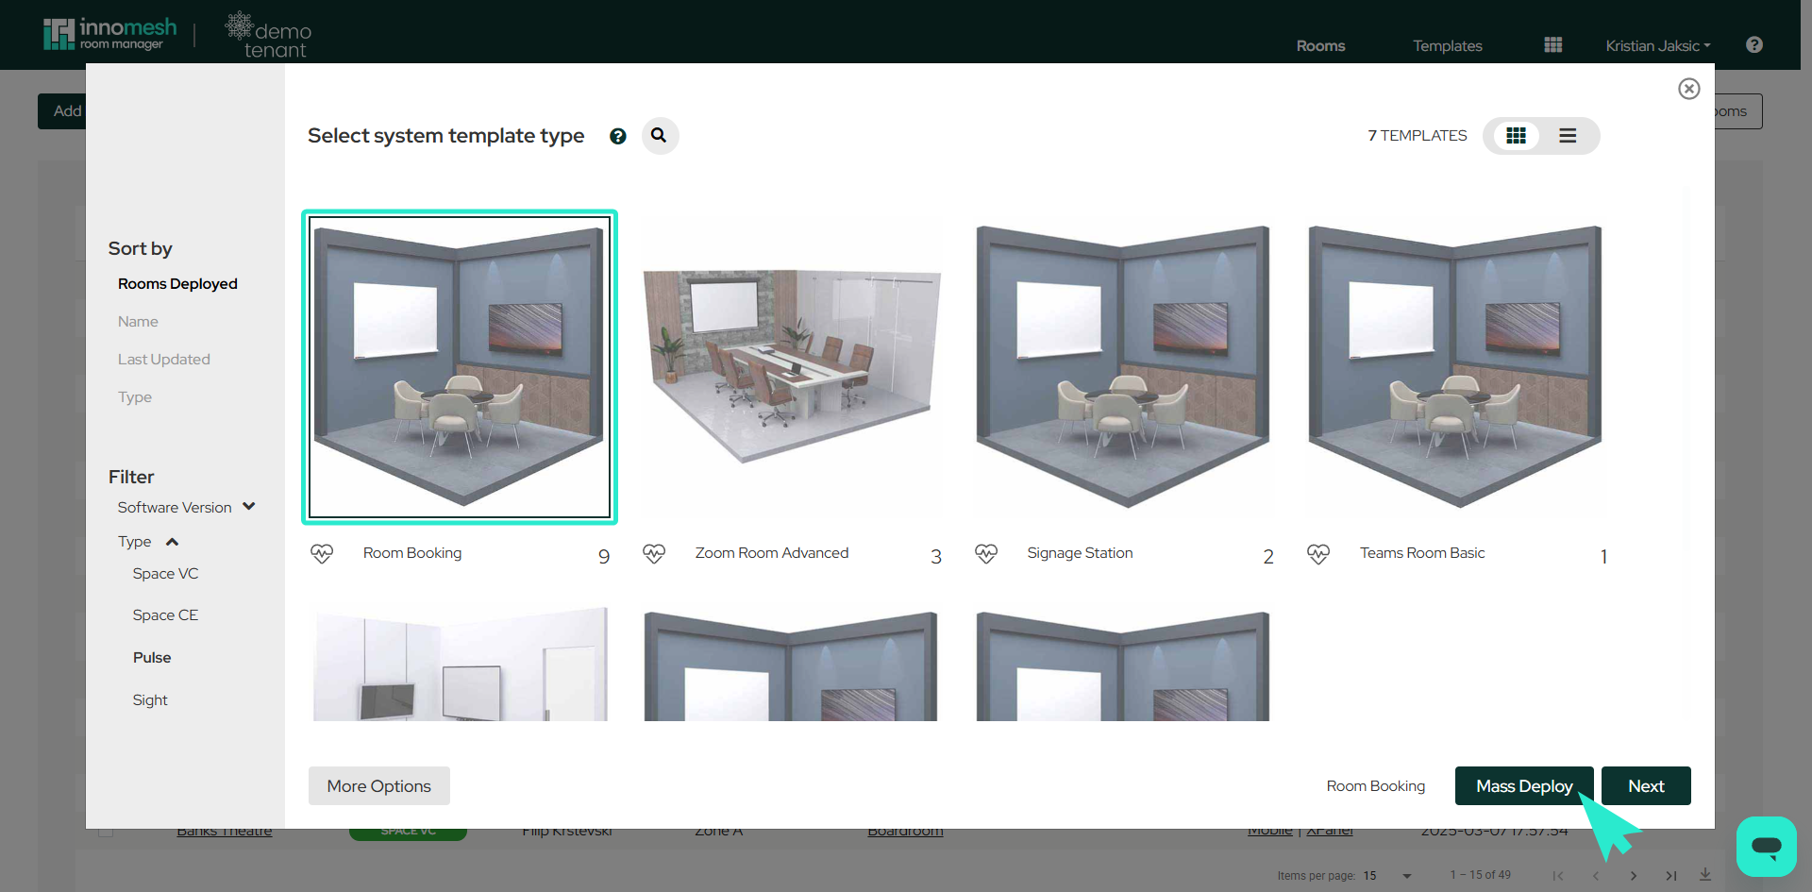The width and height of the screenshot is (1812, 892).
Task: Open the help icon in top header
Action: pos(1754,44)
